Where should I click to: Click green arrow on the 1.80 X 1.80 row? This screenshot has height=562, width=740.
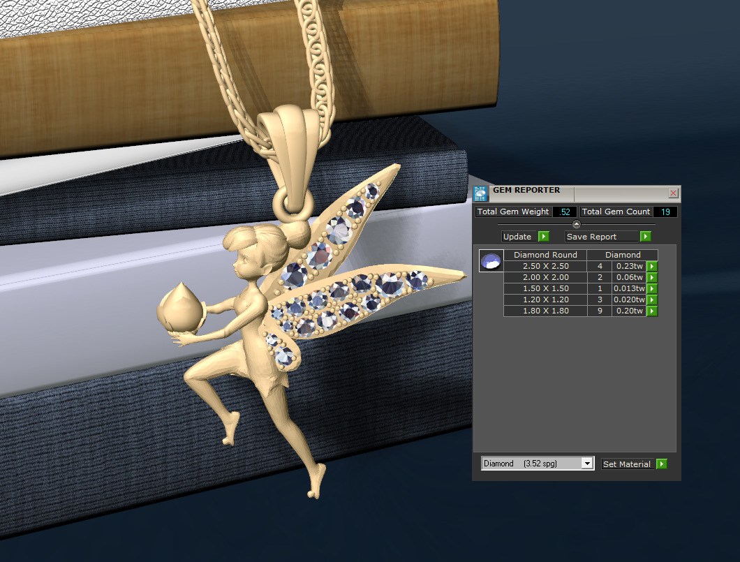point(652,311)
